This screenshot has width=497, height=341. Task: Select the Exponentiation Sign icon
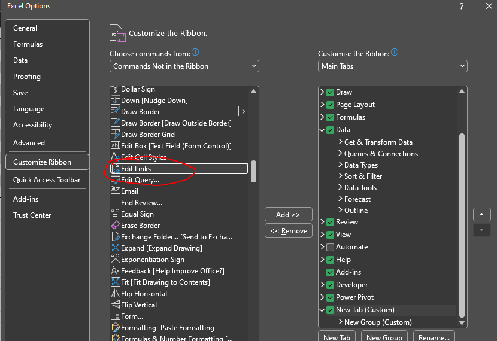tap(116, 259)
